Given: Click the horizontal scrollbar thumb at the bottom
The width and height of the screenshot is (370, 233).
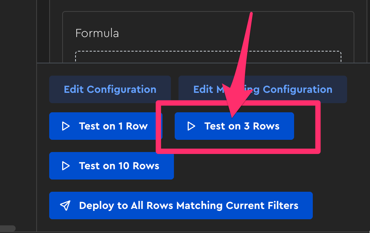Looking at the screenshot, I should pos(8,229).
